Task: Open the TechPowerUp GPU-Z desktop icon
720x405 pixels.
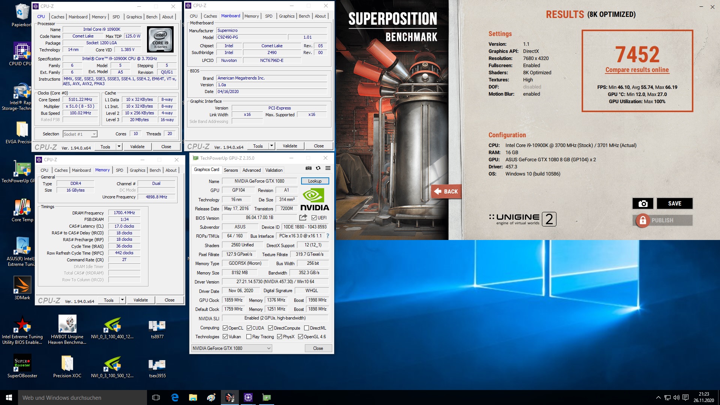Action: click(22, 171)
